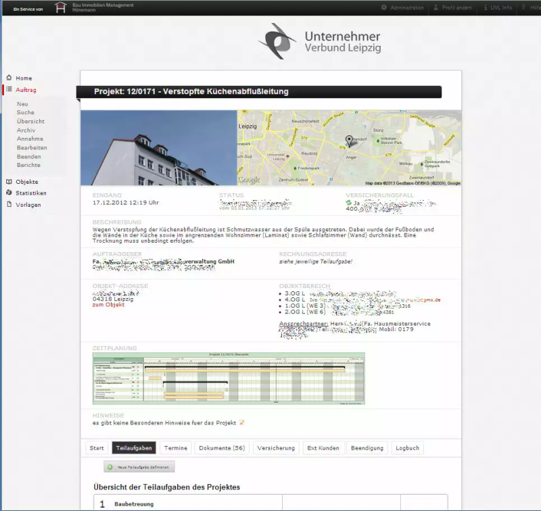Select Annahme in the sidebar
Image resolution: width=541 pixels, height=511 pixels.
(x=30, y=139)
